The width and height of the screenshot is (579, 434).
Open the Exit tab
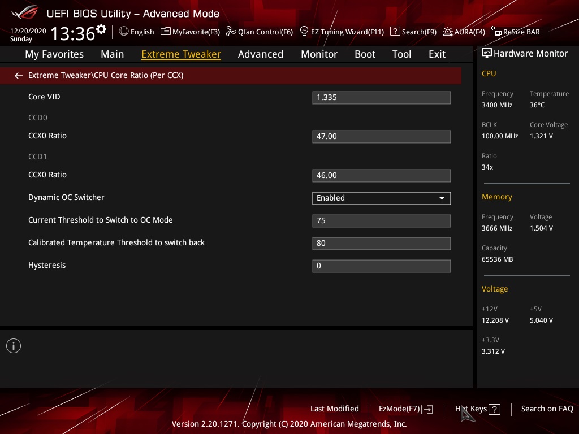(x=437, y=54)
